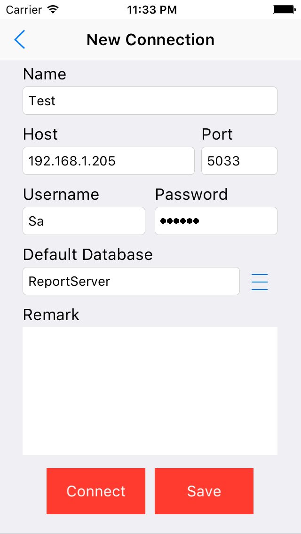Viewport: 301px width, 534px height.
Task: Tap the battery indicator icon
Action: [283, 8]
